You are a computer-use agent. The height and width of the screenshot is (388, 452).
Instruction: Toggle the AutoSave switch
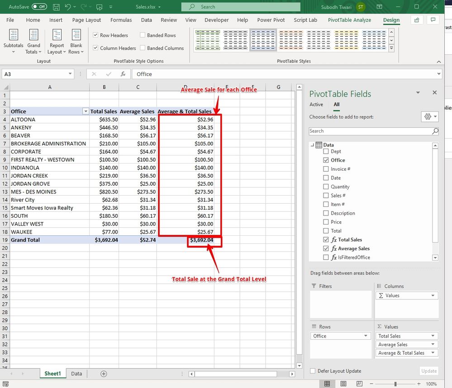pos(39,7)
